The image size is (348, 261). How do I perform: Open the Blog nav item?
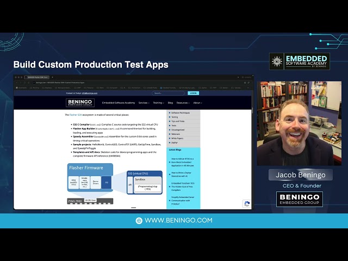(x=170, y=103)
